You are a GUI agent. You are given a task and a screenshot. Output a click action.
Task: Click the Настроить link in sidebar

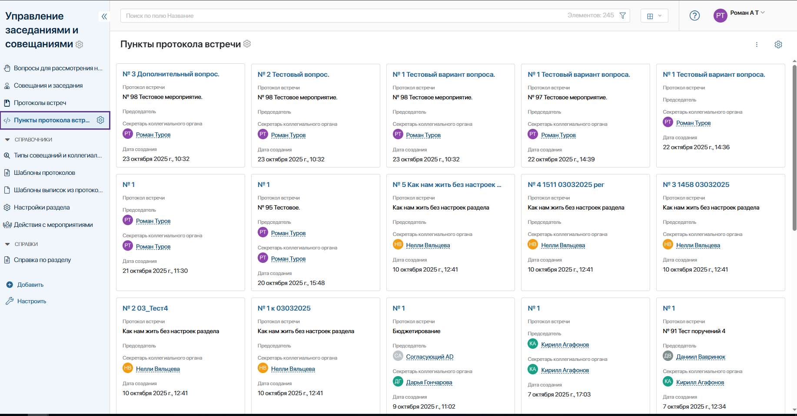(31, 301)
